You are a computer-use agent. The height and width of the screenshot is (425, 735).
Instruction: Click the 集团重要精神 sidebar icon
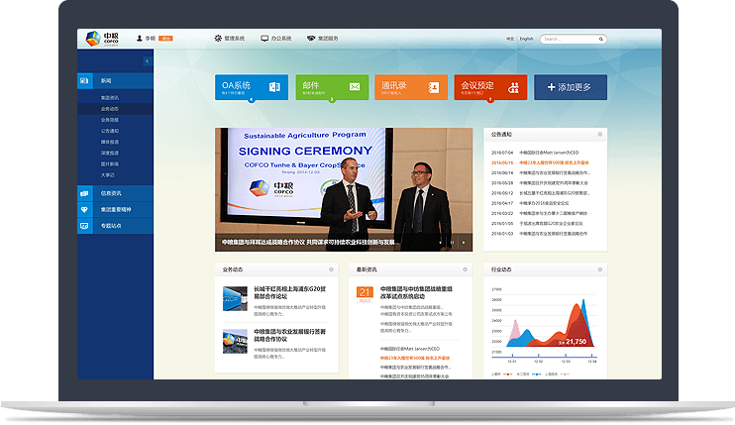pyautogui.click(x=83, y=209)
